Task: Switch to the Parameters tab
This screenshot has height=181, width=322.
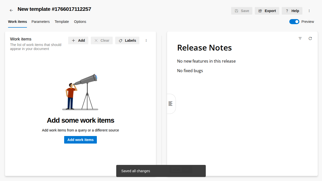Action: tap(41, 22)
